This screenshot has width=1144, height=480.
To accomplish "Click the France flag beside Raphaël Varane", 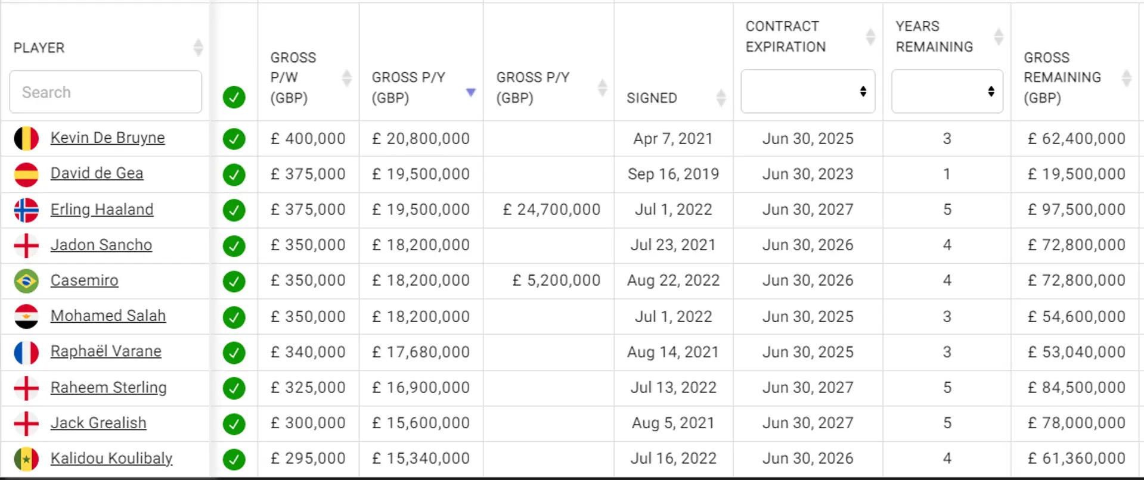I will coord(26,352).
